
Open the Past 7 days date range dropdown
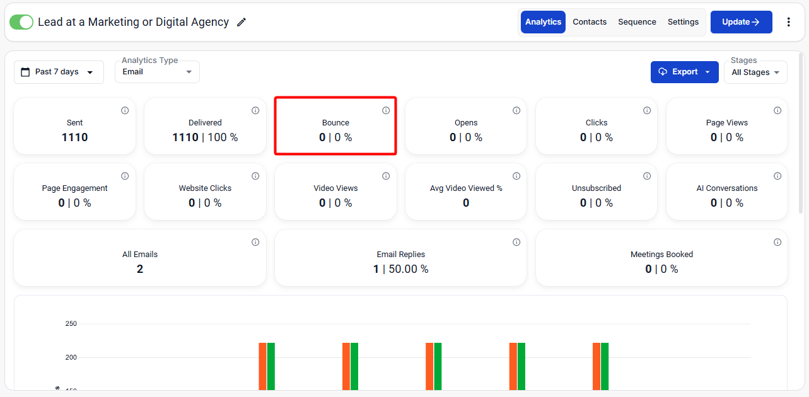point(59,72)
